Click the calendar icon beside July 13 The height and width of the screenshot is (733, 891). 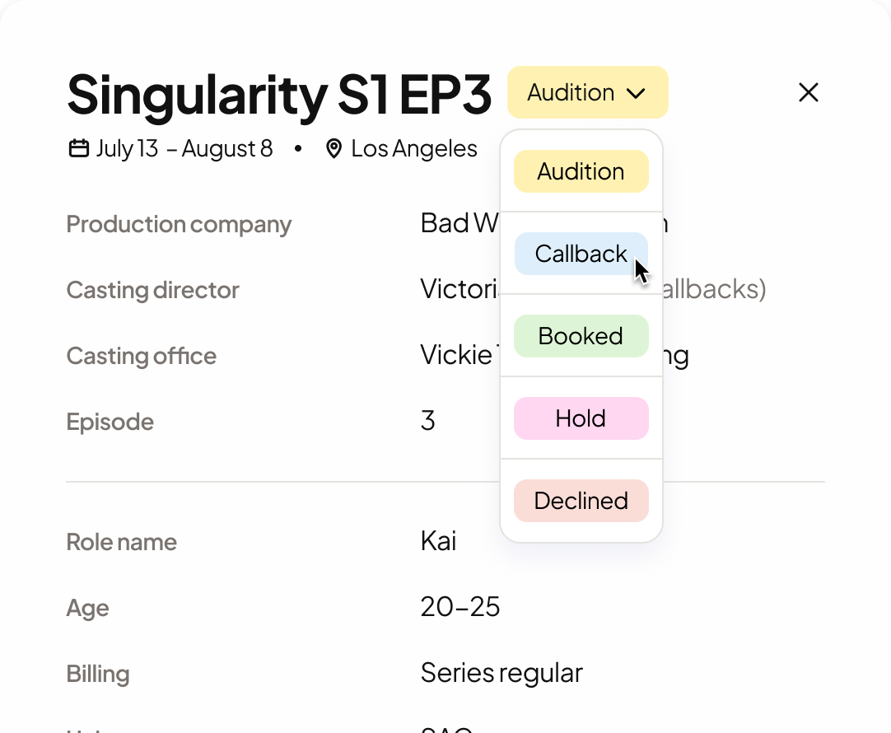[78, 149]
